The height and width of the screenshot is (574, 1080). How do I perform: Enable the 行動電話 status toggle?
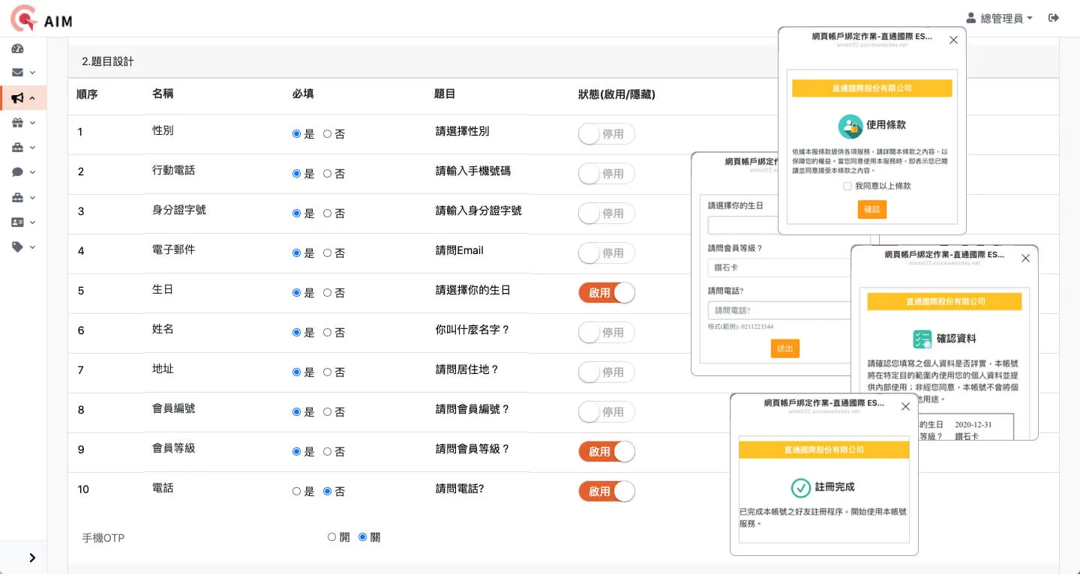pos(607,174)
